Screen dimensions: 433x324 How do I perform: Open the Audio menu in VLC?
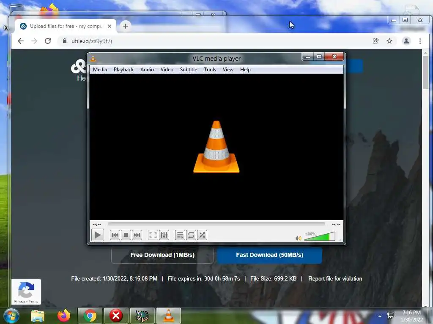click(x=147, y=70)
